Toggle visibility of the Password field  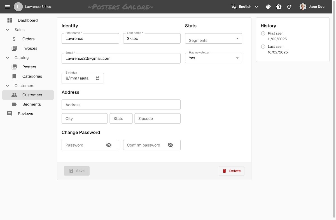click(x=109, y=145)
